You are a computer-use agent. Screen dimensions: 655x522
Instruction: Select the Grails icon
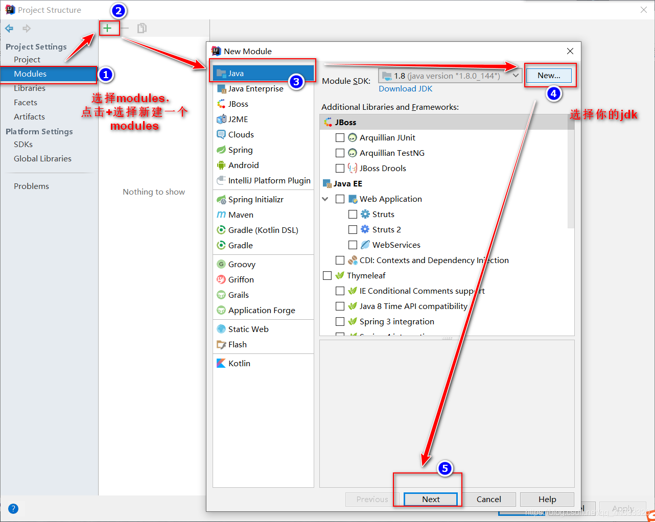click(x=221, y=295)
